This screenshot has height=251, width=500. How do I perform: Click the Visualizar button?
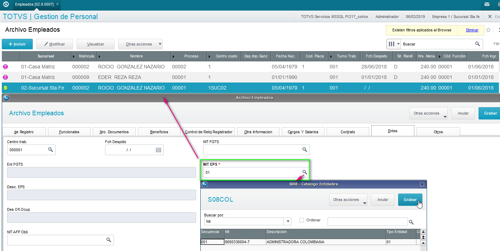click(96, 44)
